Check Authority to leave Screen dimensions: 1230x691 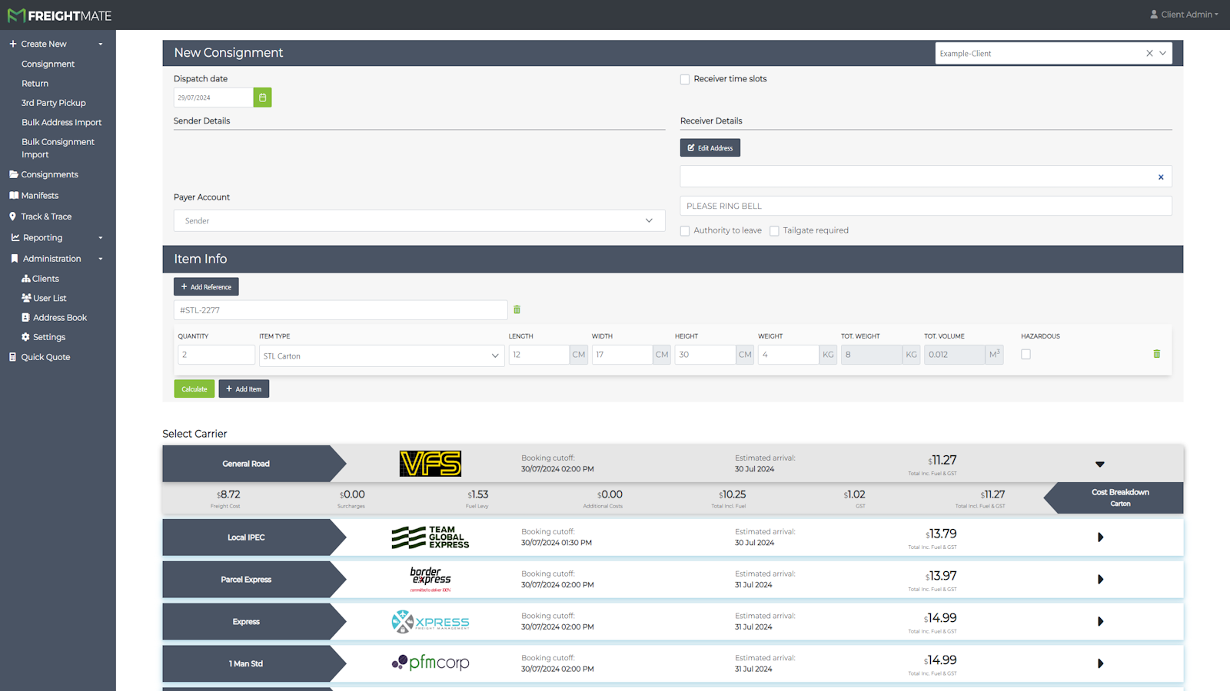685,230
